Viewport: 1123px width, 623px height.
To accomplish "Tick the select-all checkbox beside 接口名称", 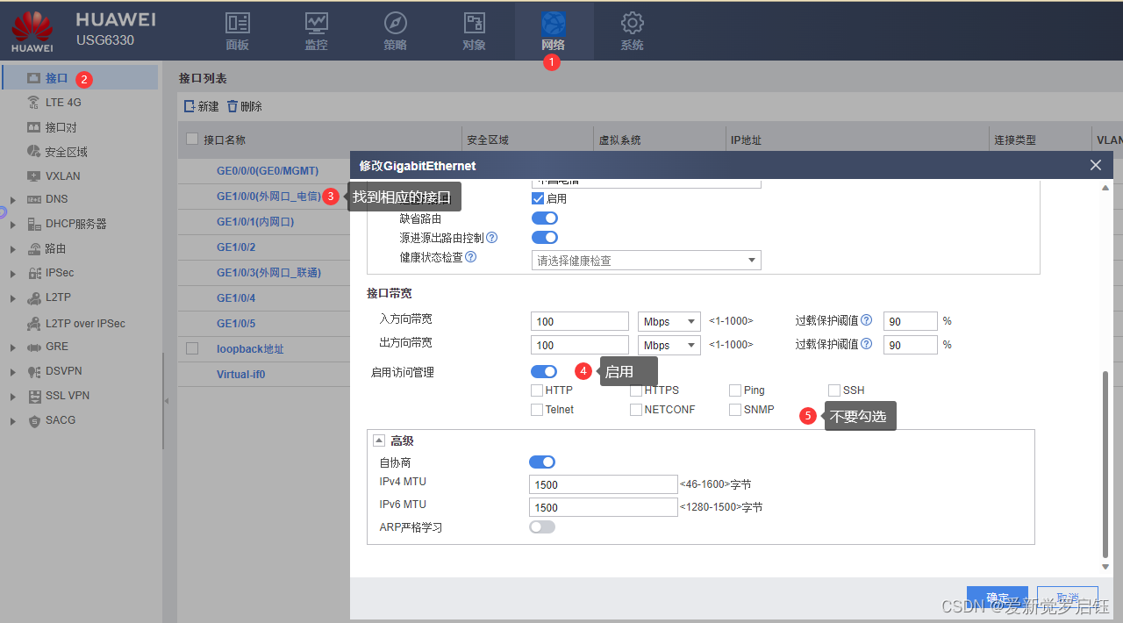I will 192,139.
